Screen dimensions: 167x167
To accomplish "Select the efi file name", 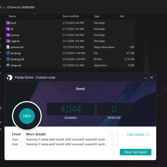I will coord(12,29).
